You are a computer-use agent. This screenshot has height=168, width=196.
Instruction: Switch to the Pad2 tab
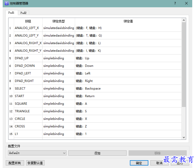point(23,13)
